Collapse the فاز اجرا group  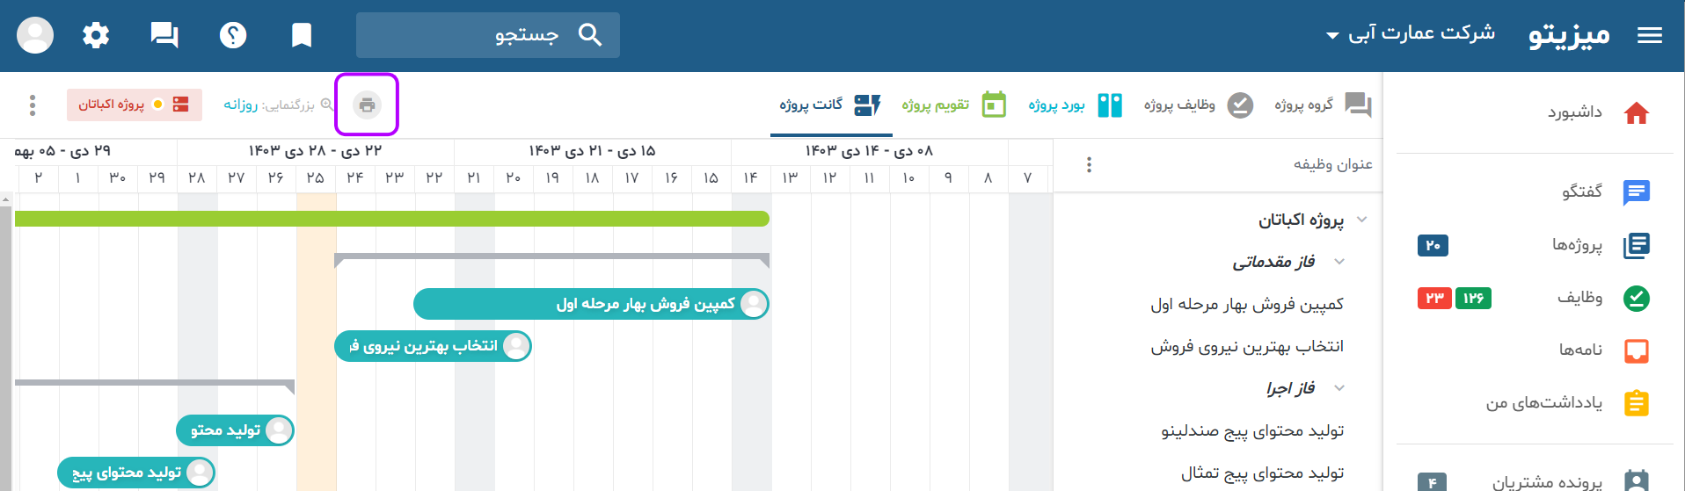[x=1339, y=388]
